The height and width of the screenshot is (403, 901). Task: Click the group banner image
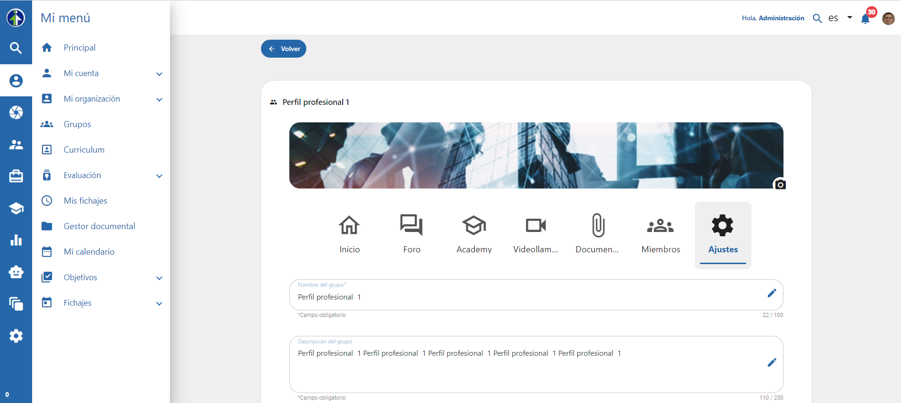536,155
